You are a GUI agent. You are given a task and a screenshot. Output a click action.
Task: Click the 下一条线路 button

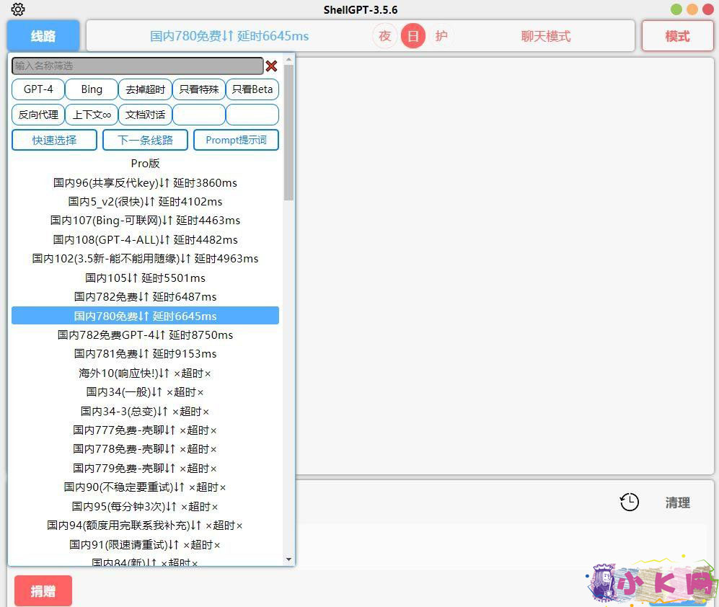[145, 140]
